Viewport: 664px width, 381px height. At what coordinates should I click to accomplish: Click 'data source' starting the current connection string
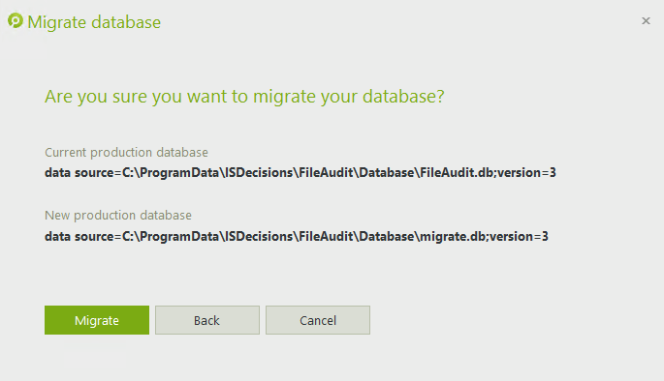(x=79, y=172)
